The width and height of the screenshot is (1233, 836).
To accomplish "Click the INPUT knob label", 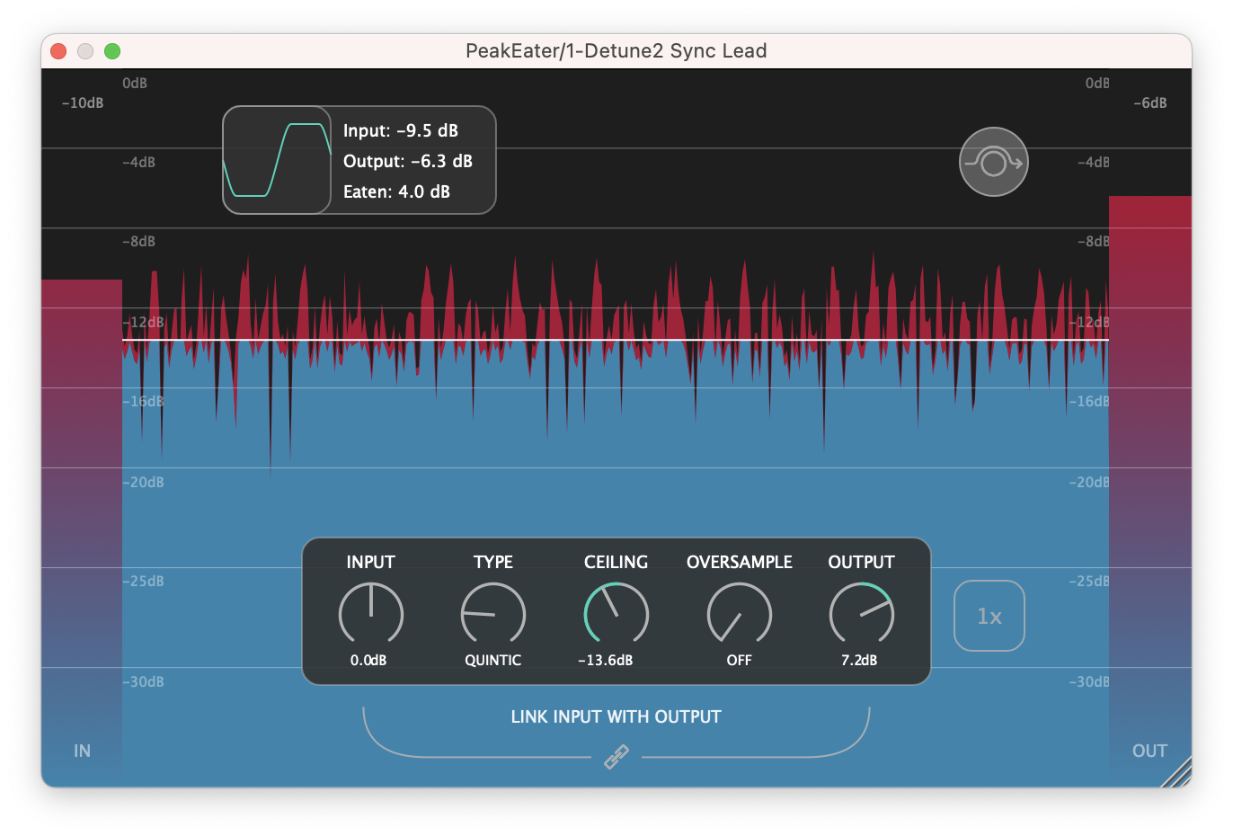I will (x=371, y=562).
